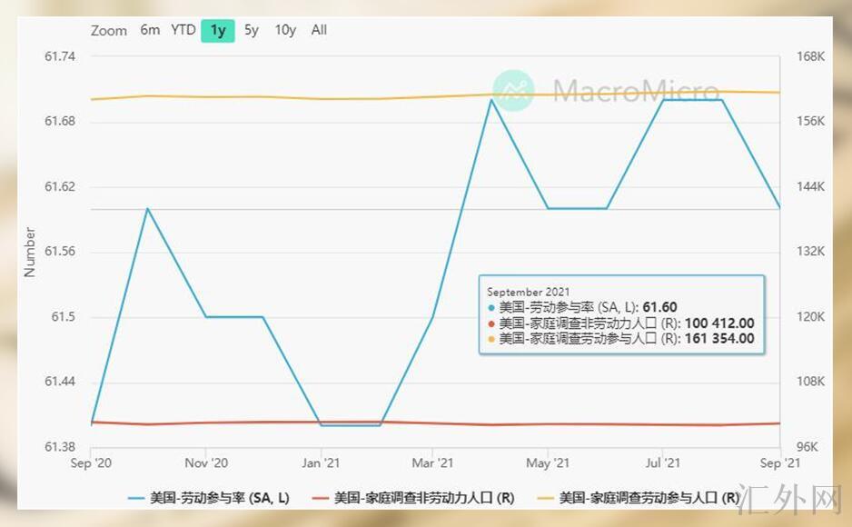Click the tooltip header September 2021

(x=528, y=292)
